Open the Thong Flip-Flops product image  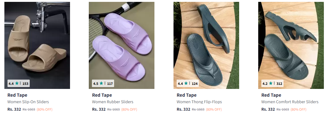(x=206, y=45)
